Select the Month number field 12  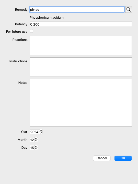tap(32, 140)
